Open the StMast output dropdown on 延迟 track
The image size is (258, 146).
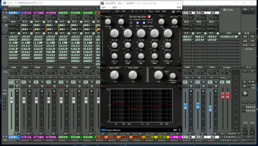(217, 140)
